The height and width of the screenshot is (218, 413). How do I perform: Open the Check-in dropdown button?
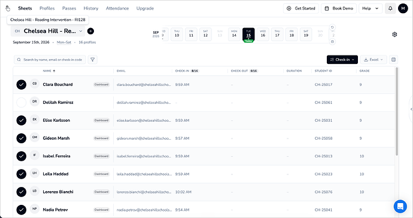pyautogui.click(x=342, y=60)
